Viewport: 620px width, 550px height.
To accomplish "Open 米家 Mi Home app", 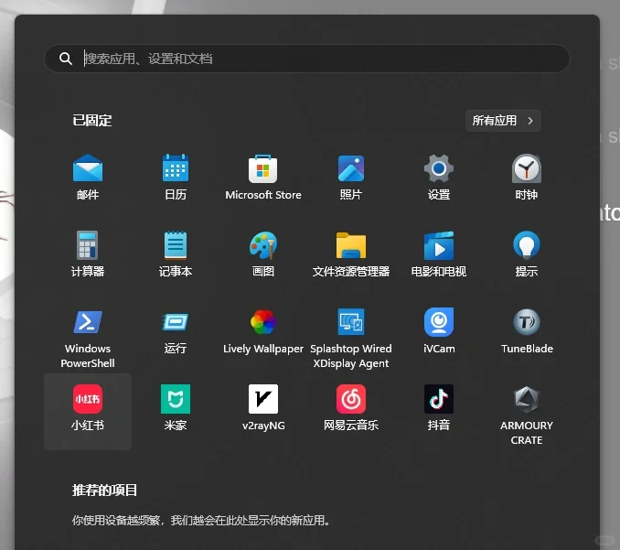I will (176, 407).
